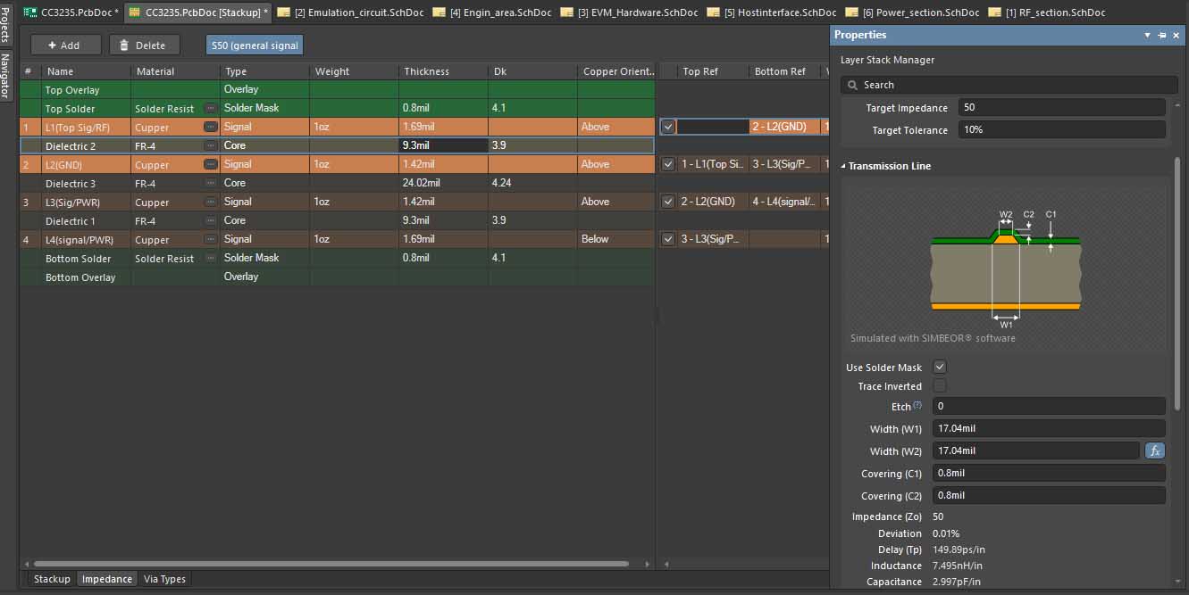Screen dimensions: 1189x595
Task: Close the Properties panel
Action: point(1177,35)
